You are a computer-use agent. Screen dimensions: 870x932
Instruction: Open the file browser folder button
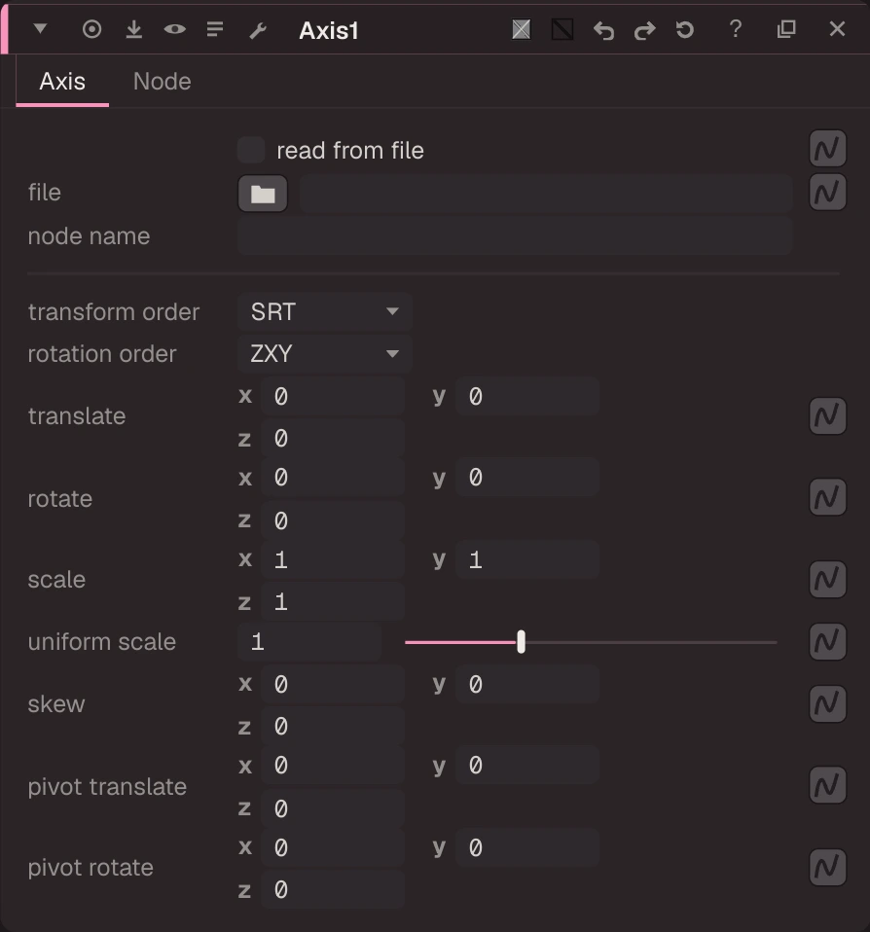tap(263, 194)
